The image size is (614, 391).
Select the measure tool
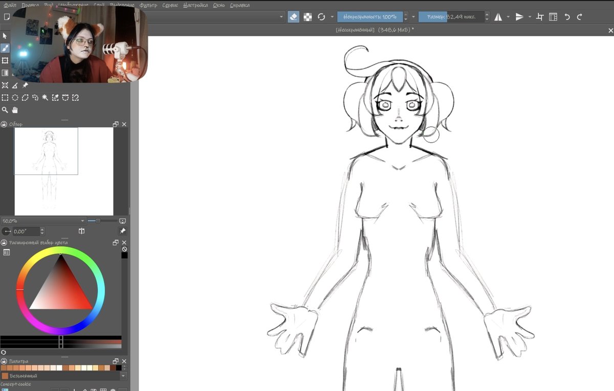pyautogui.click(x=15, y=85)
